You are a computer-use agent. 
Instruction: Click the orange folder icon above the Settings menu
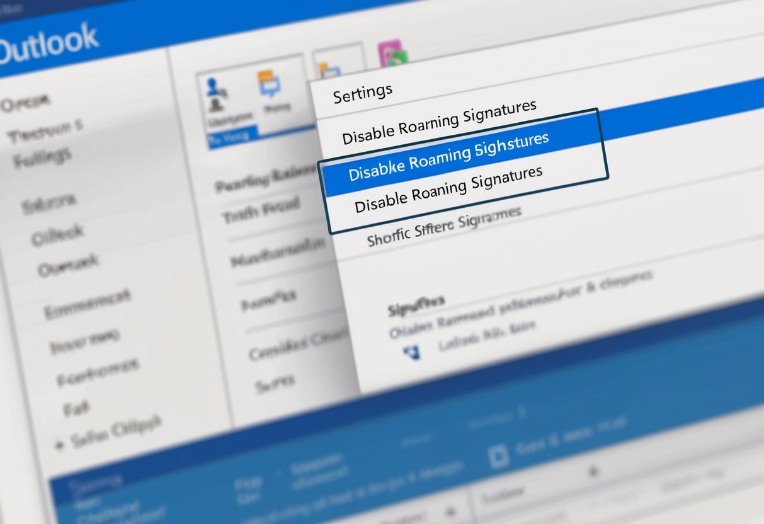(x=322, y=66)
